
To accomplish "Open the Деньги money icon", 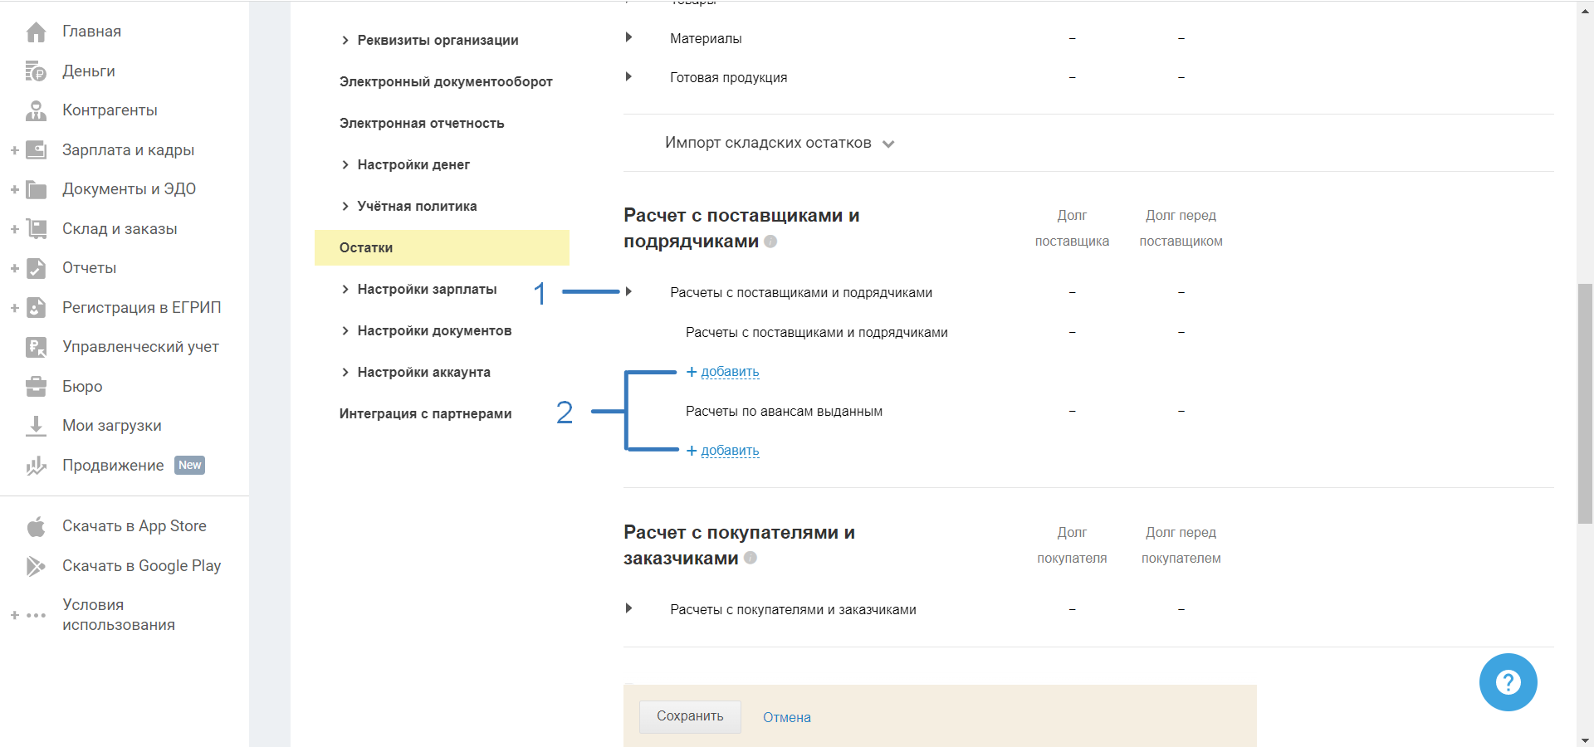I will 36,71.
